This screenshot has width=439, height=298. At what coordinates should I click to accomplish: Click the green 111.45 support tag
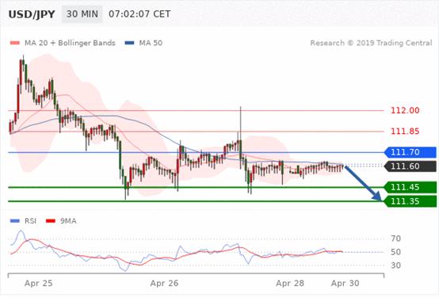coord(410,187)
